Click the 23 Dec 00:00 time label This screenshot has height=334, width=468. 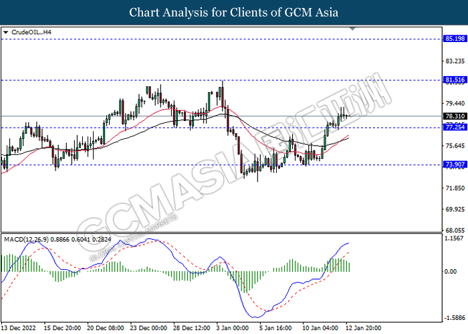coord(148,328)
